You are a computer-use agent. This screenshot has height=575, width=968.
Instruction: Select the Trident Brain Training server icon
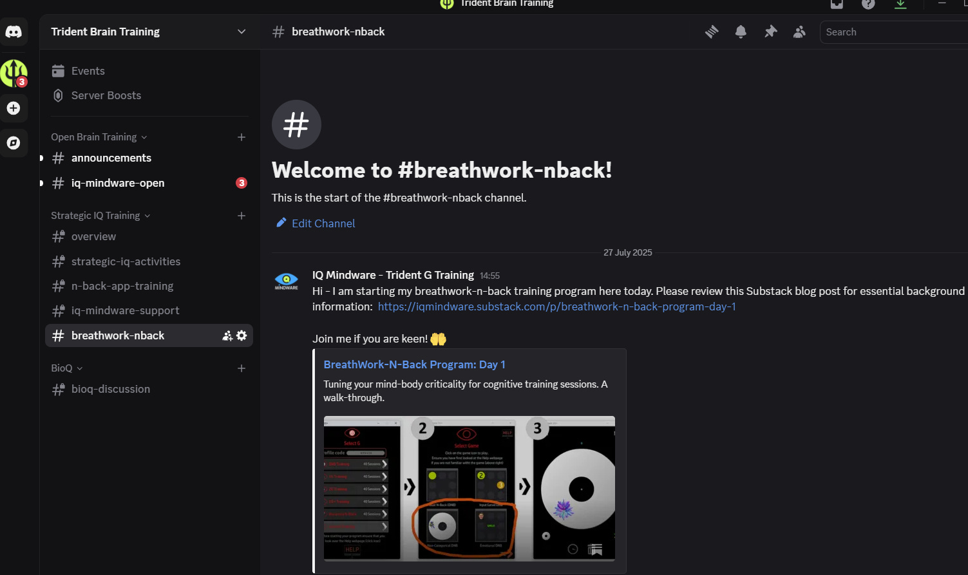tap(14, 73)
